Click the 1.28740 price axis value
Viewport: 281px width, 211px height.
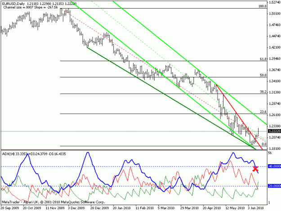click(275, 103)
